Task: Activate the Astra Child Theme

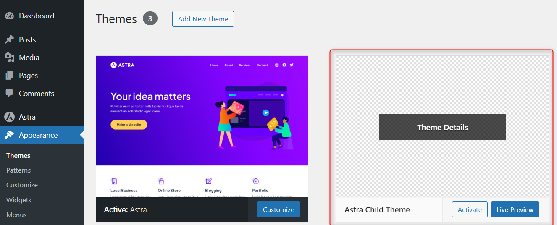Action: [x=470, y=209]
